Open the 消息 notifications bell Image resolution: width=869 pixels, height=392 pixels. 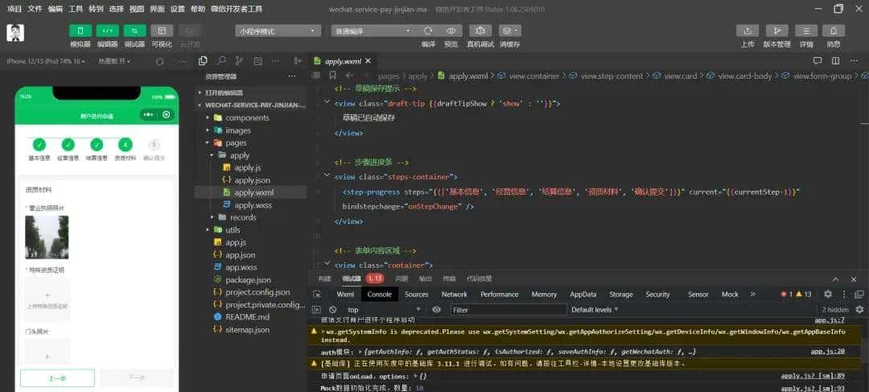pos(834,31)
